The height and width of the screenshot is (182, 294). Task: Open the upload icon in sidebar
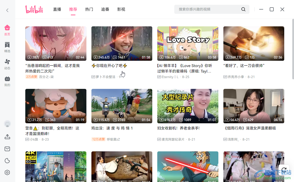7,137
